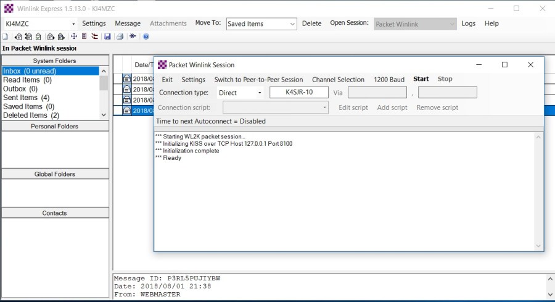
Task: Click the K4SJR-10 callsign input field
Action: 299,93
